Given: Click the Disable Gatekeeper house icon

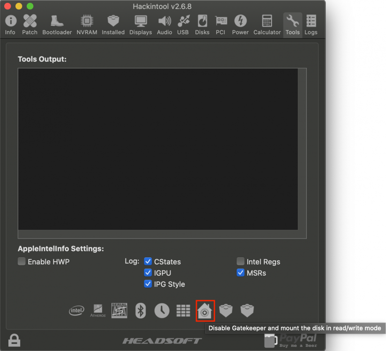Looking at the screenshot, I should pos(205,311).
